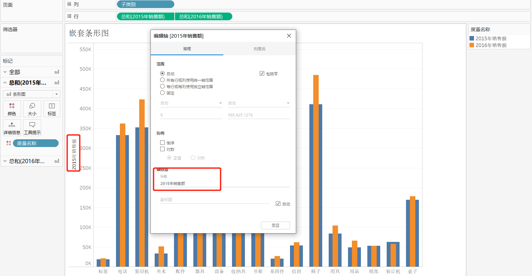Viewport: 532px width, 276px height.
Task: Click the 装订机 category axis label
Action: click(x=393, y=271)
